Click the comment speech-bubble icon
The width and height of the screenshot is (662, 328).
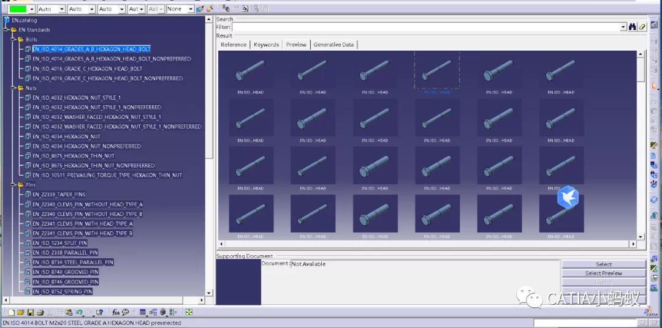pos(126,313)
